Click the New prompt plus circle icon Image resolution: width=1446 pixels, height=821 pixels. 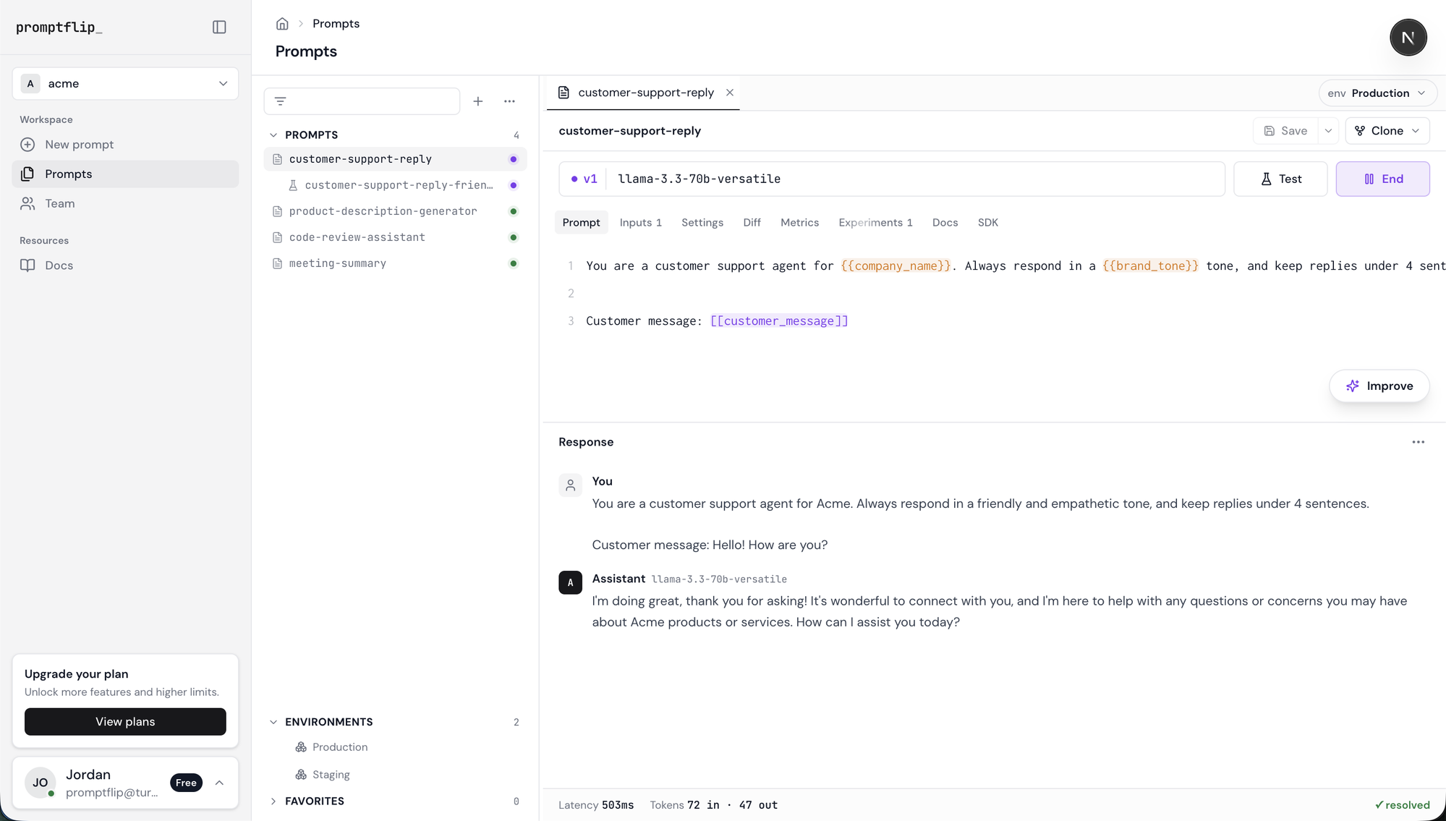point(27,145)
